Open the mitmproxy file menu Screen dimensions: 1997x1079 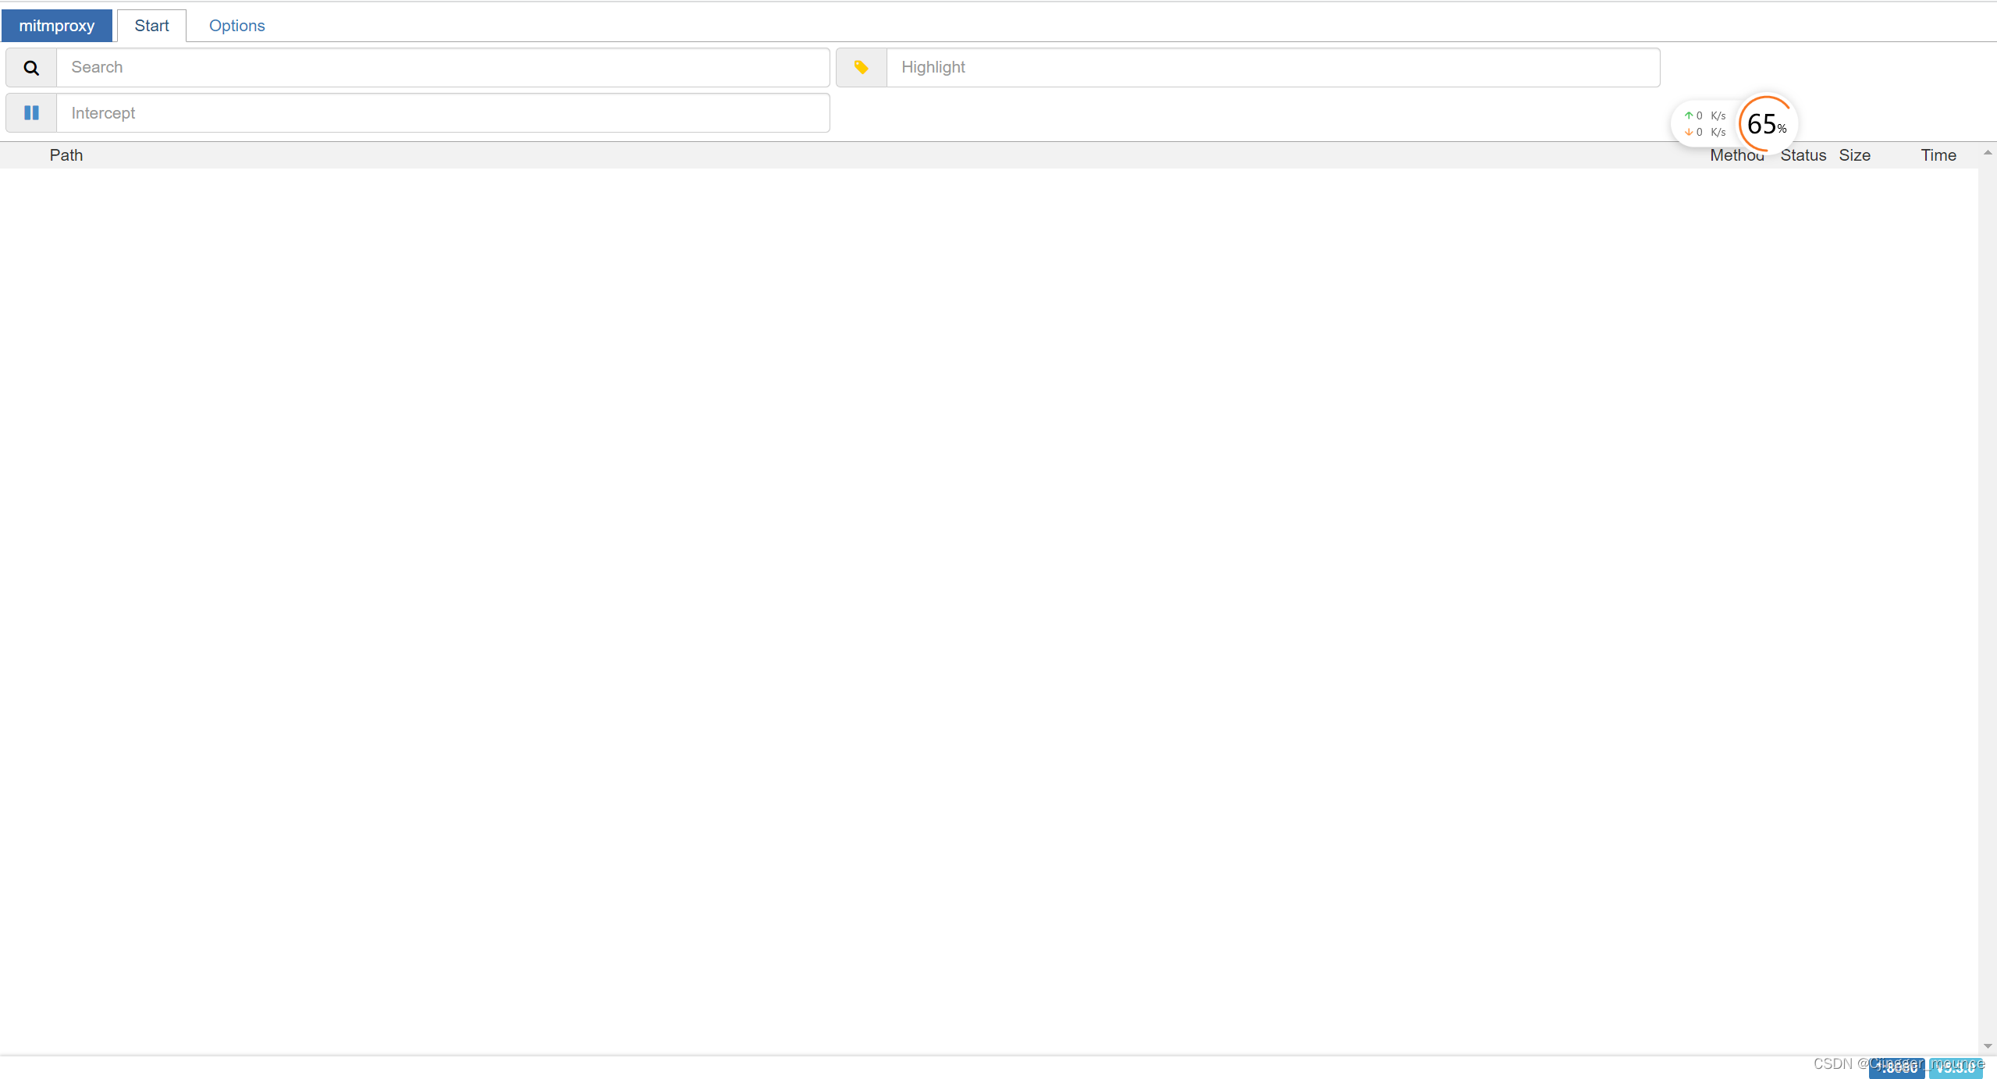(x=57, y=26)
